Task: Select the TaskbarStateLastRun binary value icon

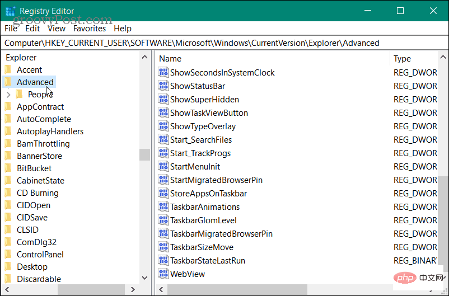Action: tap(163, 260)
